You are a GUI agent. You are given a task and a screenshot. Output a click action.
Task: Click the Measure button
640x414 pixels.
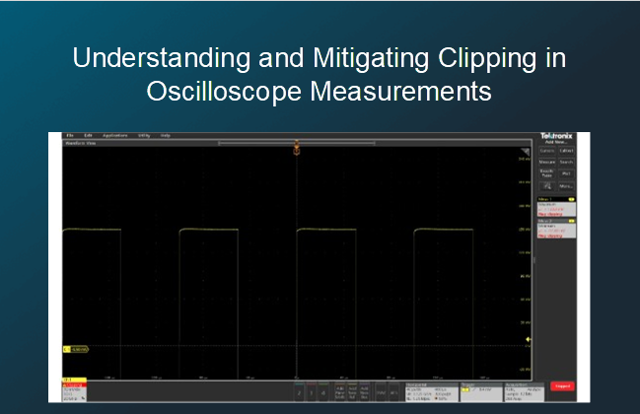click(548, 162)
